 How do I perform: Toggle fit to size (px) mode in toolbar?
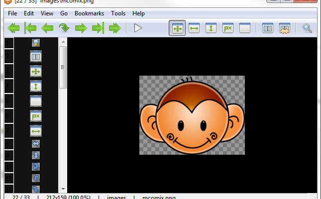click(228, 28)
